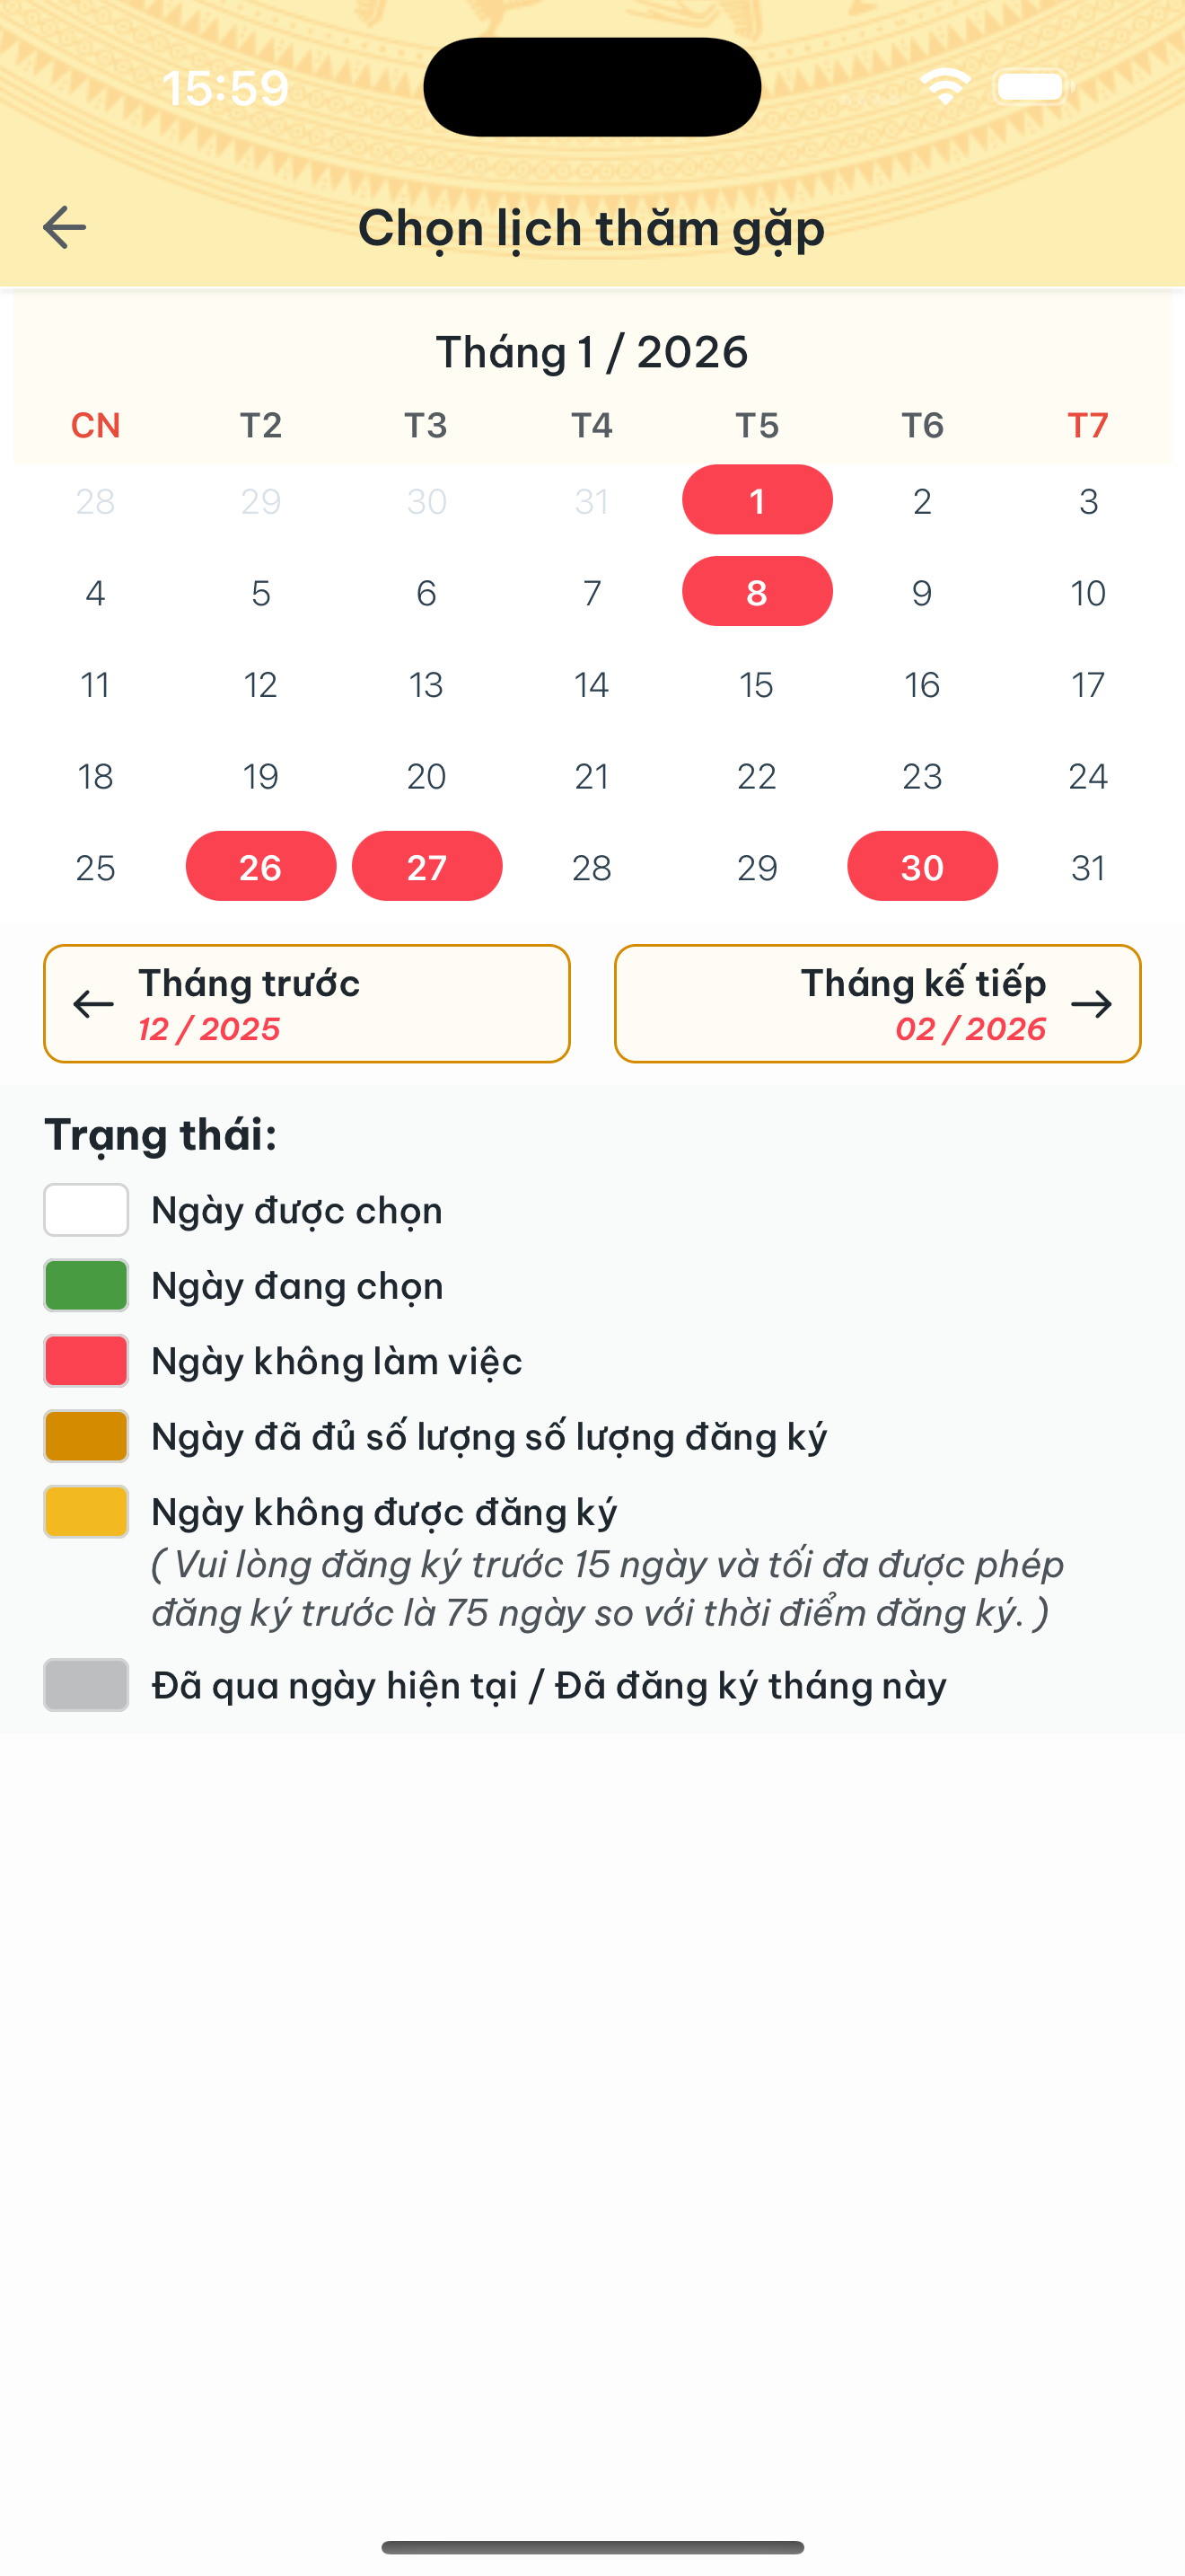
Task: Tap the back arrow icon
Action: coord(64,228)
